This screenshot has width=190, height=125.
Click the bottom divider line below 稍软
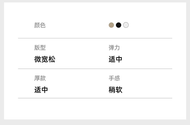(x=95, y=98)
